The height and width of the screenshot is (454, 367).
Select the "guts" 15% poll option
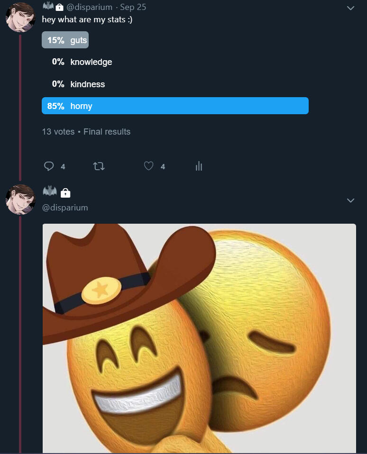pyautogui.click(x=65, y=40)
